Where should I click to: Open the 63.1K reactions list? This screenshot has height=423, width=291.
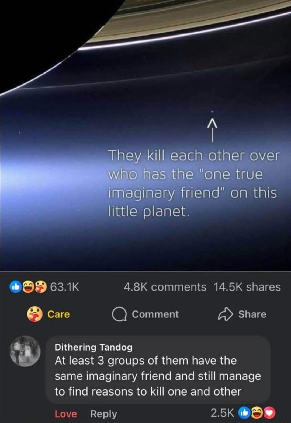(65, 287)
